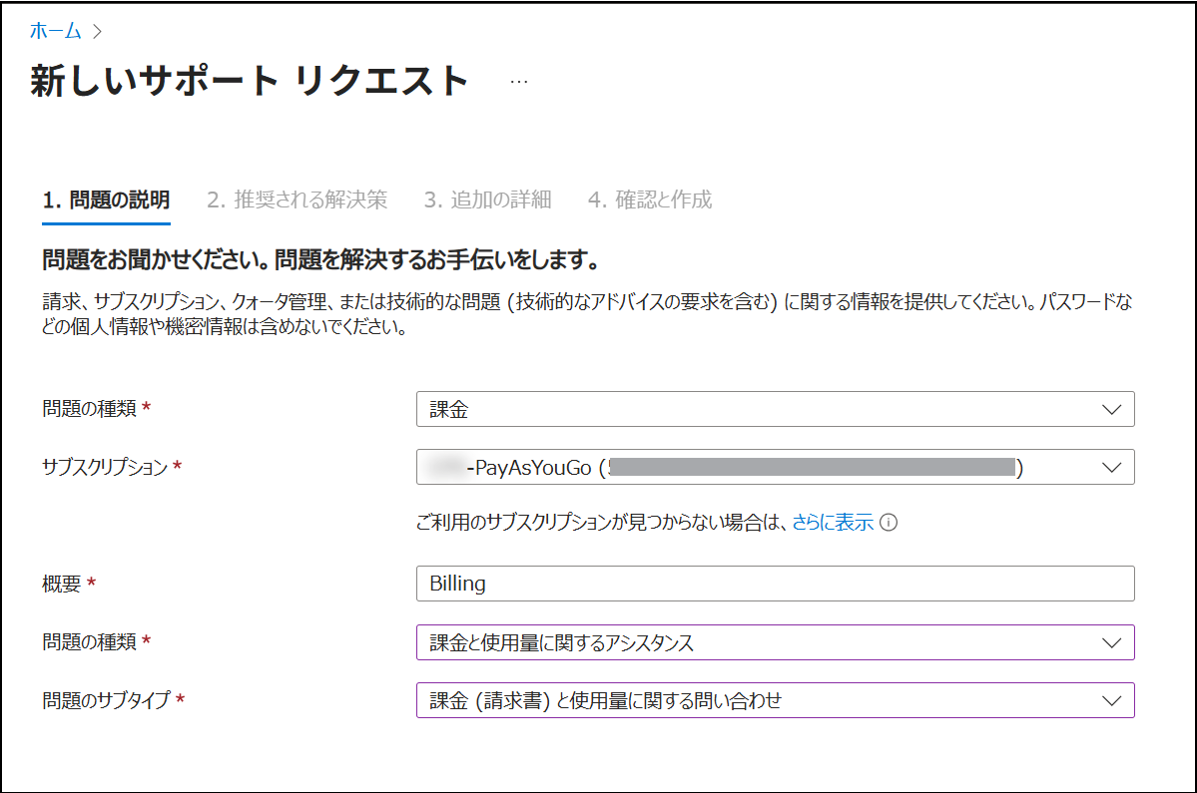Image resolution: width=1197 pixels, height=793 pixels.
Task: Click the さらに表示 link
Action: pos(833,523)
